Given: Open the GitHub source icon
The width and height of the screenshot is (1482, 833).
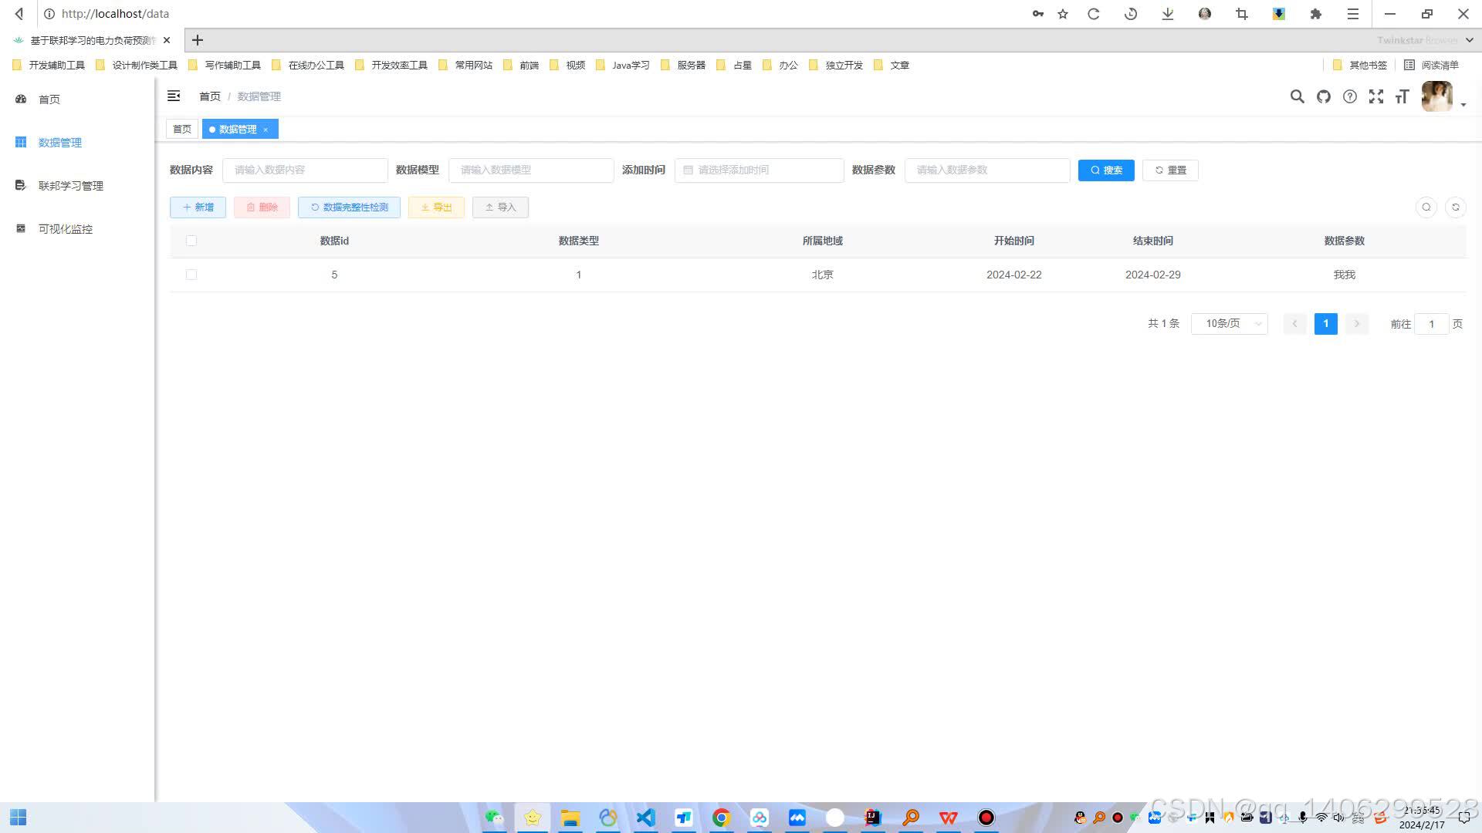Looking at the screenshot, I should coord(1324,96).
